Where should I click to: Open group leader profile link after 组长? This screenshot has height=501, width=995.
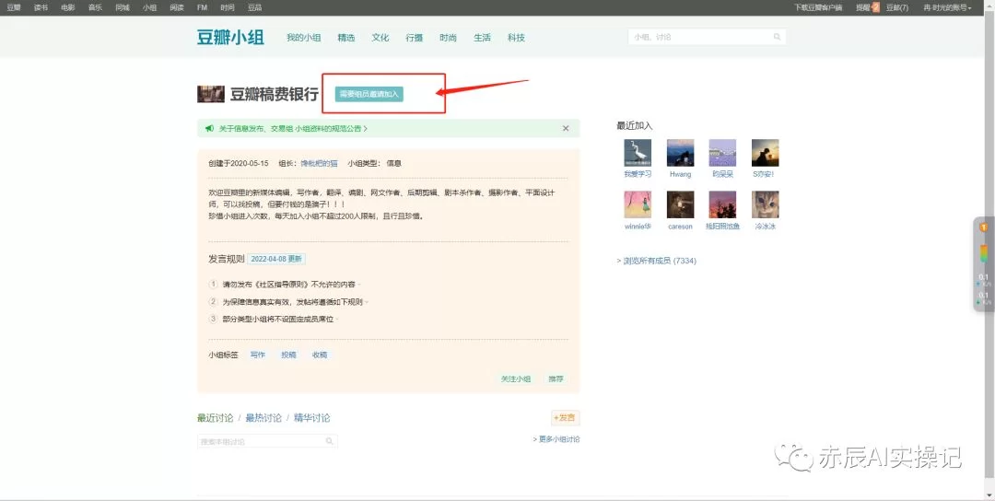319,163
